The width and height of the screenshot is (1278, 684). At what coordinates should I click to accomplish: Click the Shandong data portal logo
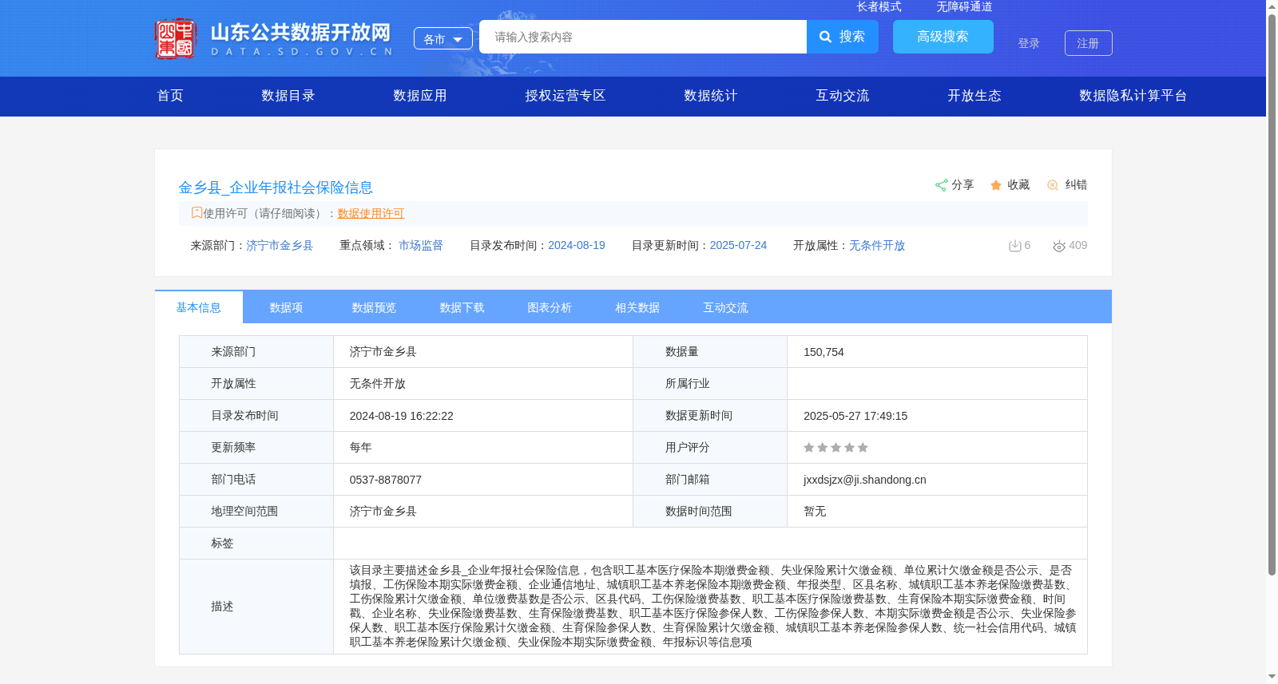(x=274, y=38)
